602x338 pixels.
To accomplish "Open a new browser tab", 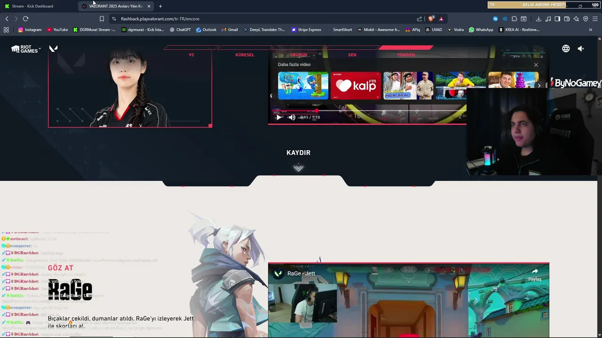I will [x=160, y=6].
